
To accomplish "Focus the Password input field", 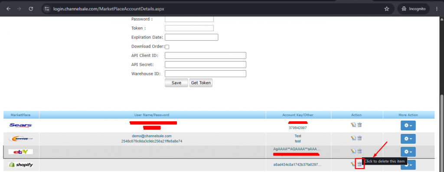I will [189, 19].
